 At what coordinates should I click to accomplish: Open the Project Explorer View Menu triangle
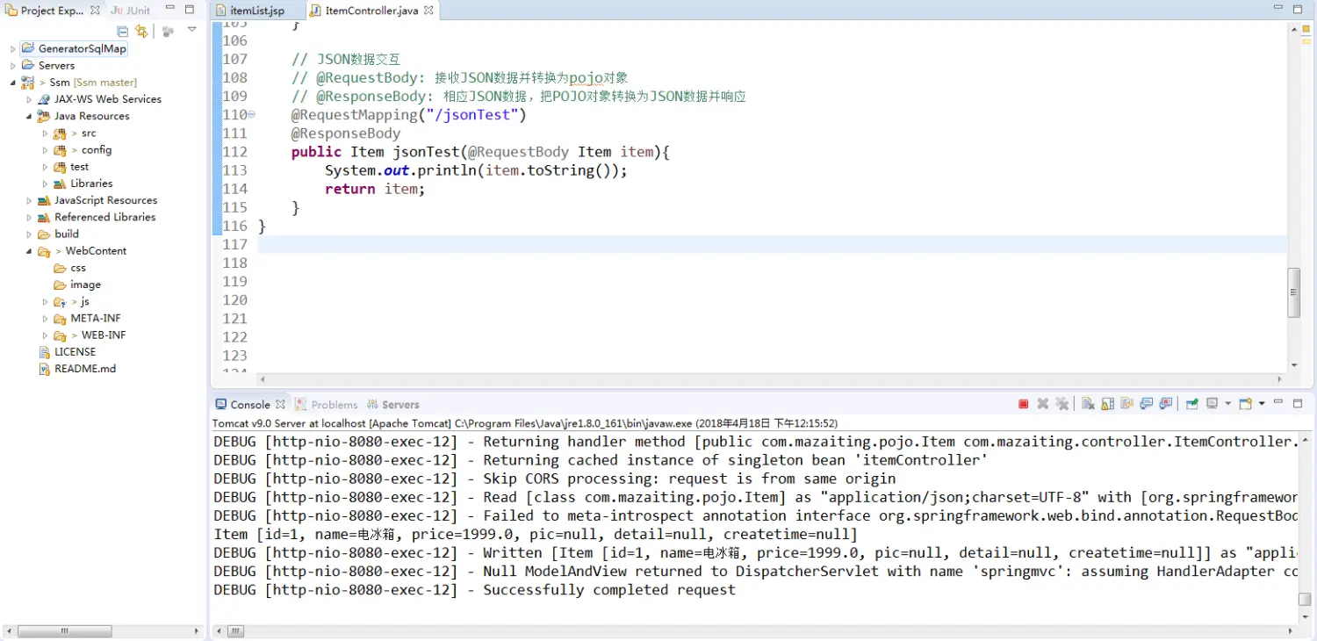tap(192, 31)
